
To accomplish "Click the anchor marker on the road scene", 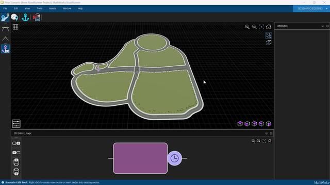I will [x=98, y=68].
